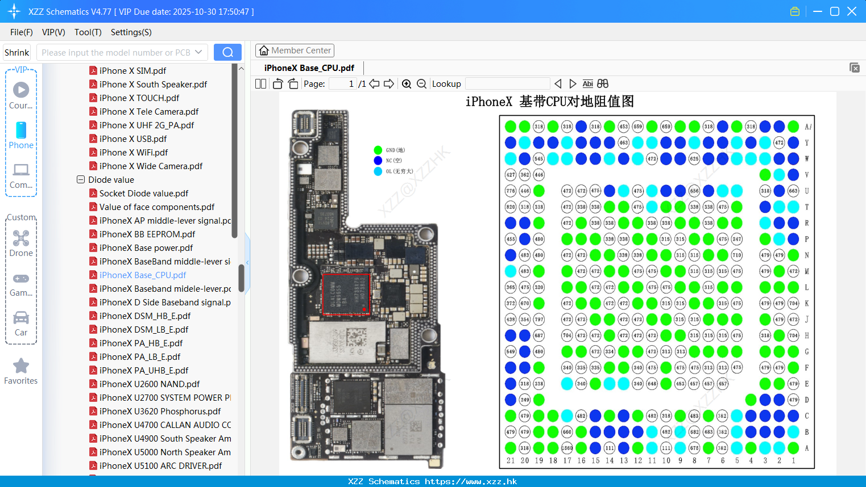Click the Shrink button
This screenshot has width=866, height=487.
(16, 52)
